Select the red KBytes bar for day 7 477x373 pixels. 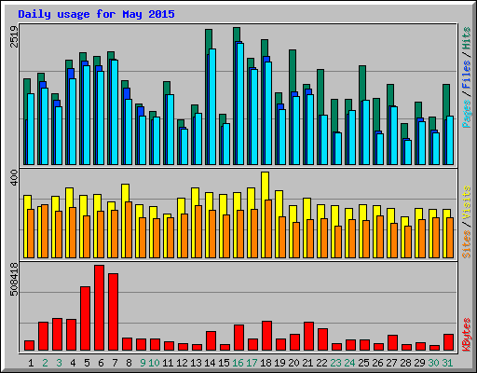tap(114, 312)
